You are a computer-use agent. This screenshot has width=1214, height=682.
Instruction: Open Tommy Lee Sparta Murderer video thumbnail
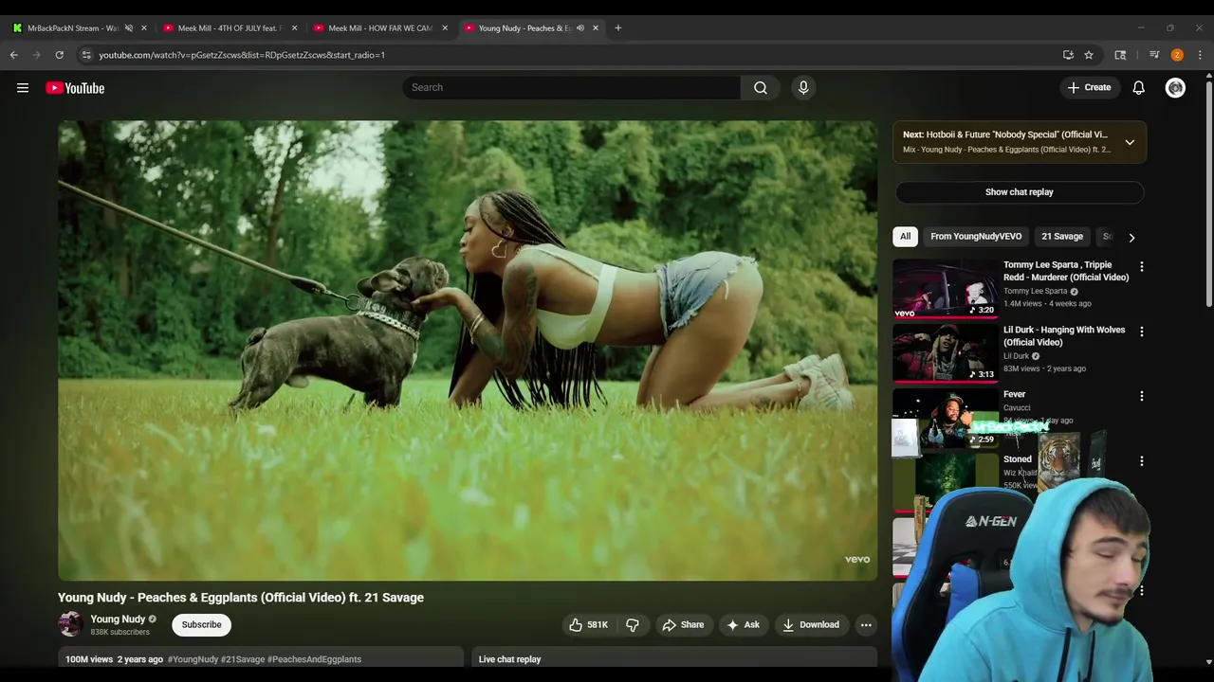coord(946,289)
